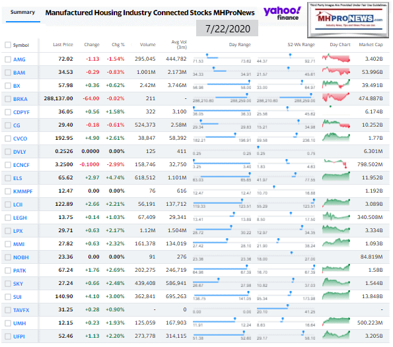
Task: Open the MMI ticker link
Action: tap(18, 244)
